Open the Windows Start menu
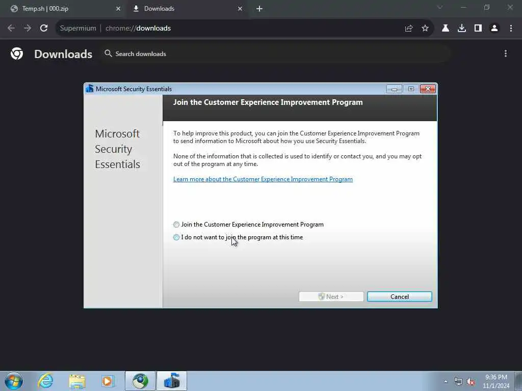 pos(14,381)
